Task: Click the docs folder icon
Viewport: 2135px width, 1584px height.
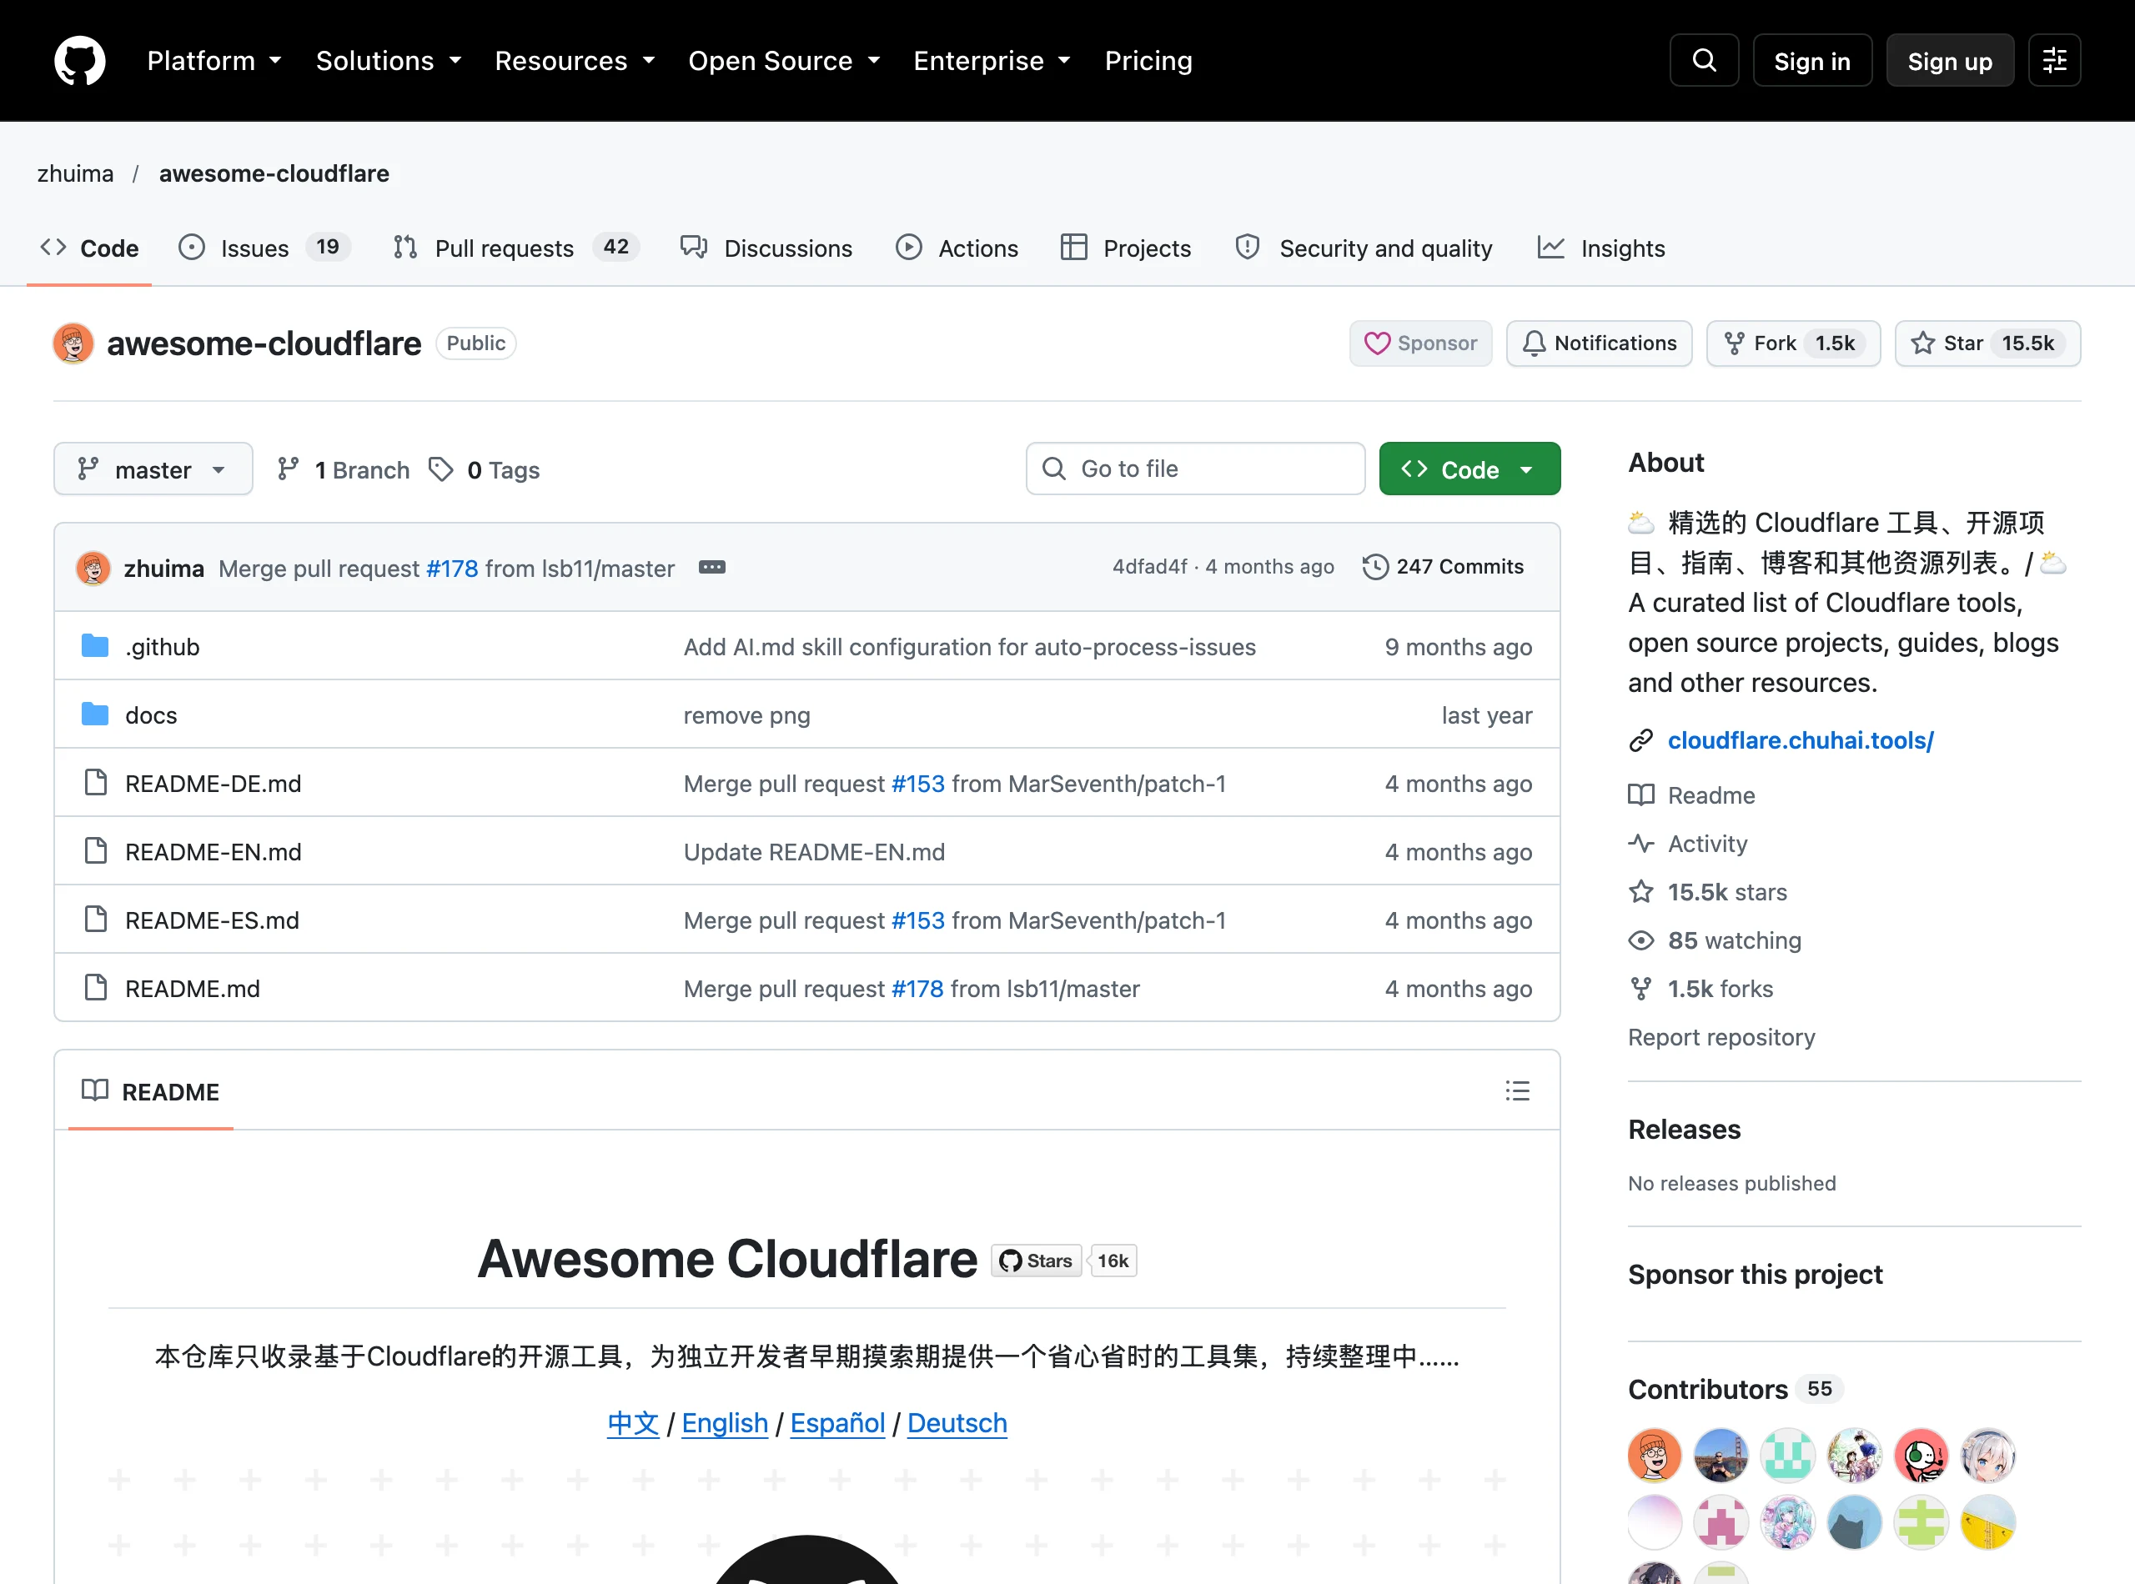Action: (95, 714)
